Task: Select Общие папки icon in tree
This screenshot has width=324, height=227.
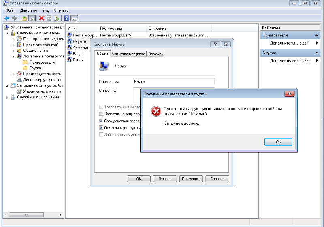Action: click(19, 51)
